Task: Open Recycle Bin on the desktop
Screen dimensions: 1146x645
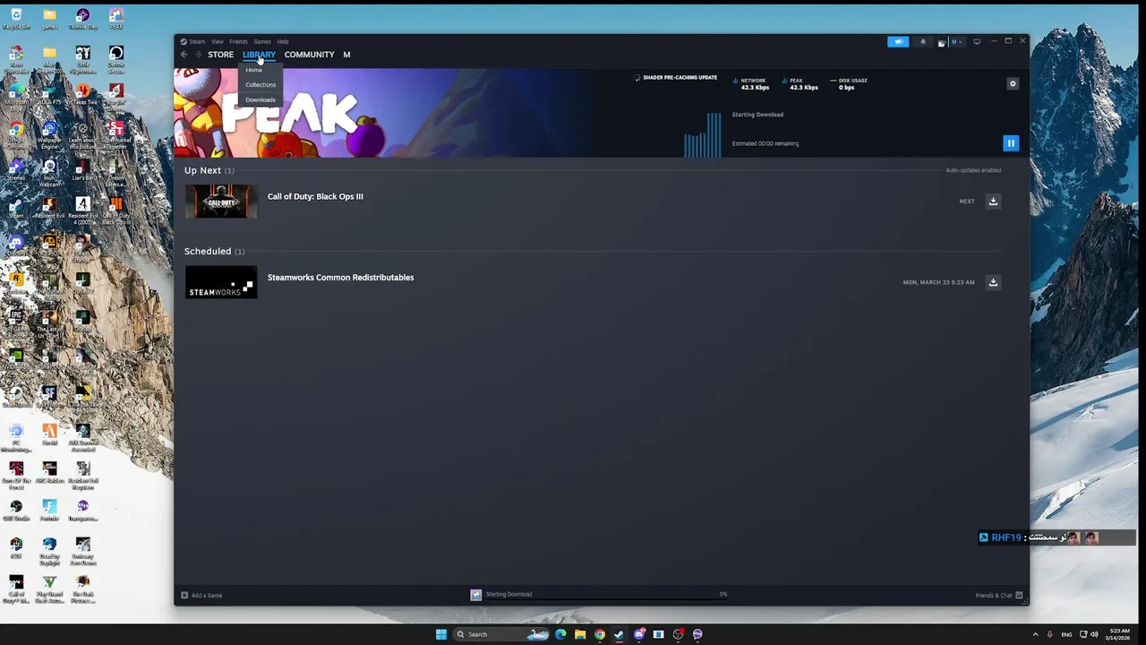Action: click(16, 19)
